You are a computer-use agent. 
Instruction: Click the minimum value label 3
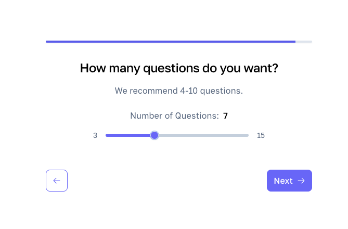pyautogui.click(x=95, y=135)
